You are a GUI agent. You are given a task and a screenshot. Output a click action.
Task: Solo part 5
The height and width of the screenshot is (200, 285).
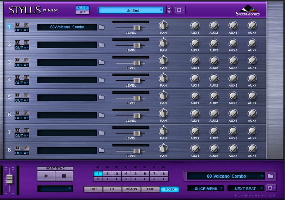point(26,95)
